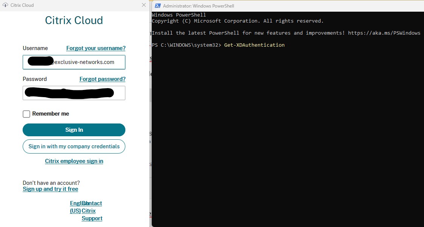Click the Forgot your username? link

[x=96, y=48]
